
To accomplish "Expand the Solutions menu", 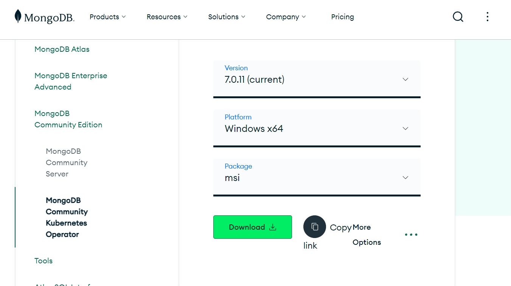I will tap(227, 17).
